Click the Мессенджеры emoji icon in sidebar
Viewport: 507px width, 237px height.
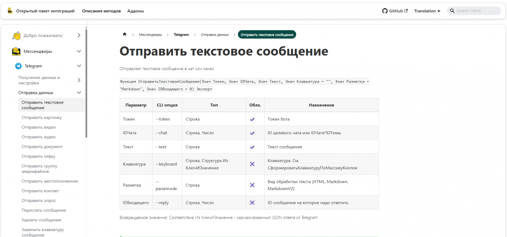point(16,51)
